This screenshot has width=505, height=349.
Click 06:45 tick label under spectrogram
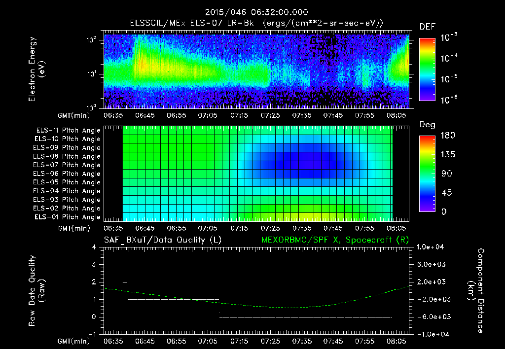pyautogui.click(x=144, y=115)
